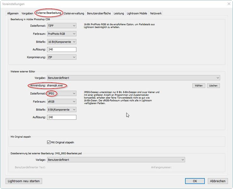
Task: Open external editor Dateiformat JPEG dropdown
Action: point(62,94)
